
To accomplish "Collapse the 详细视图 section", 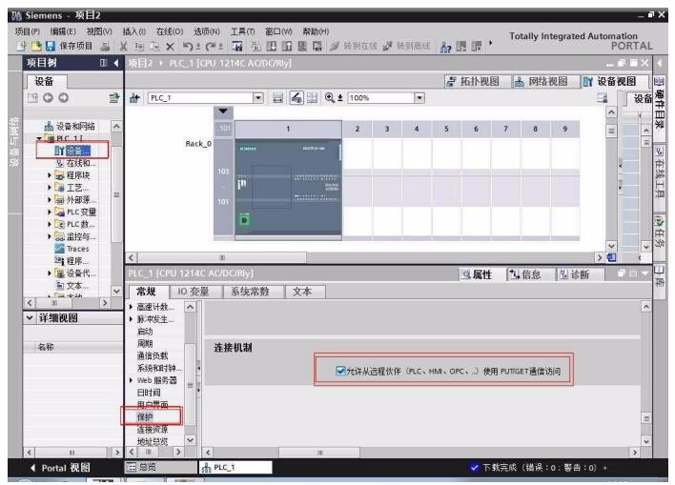I will click(x=30, y=317).
